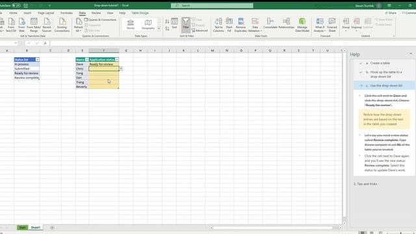Viewport: 416px width, 234px height.
Task: Select the Geography data type
Action: [148, 25]
